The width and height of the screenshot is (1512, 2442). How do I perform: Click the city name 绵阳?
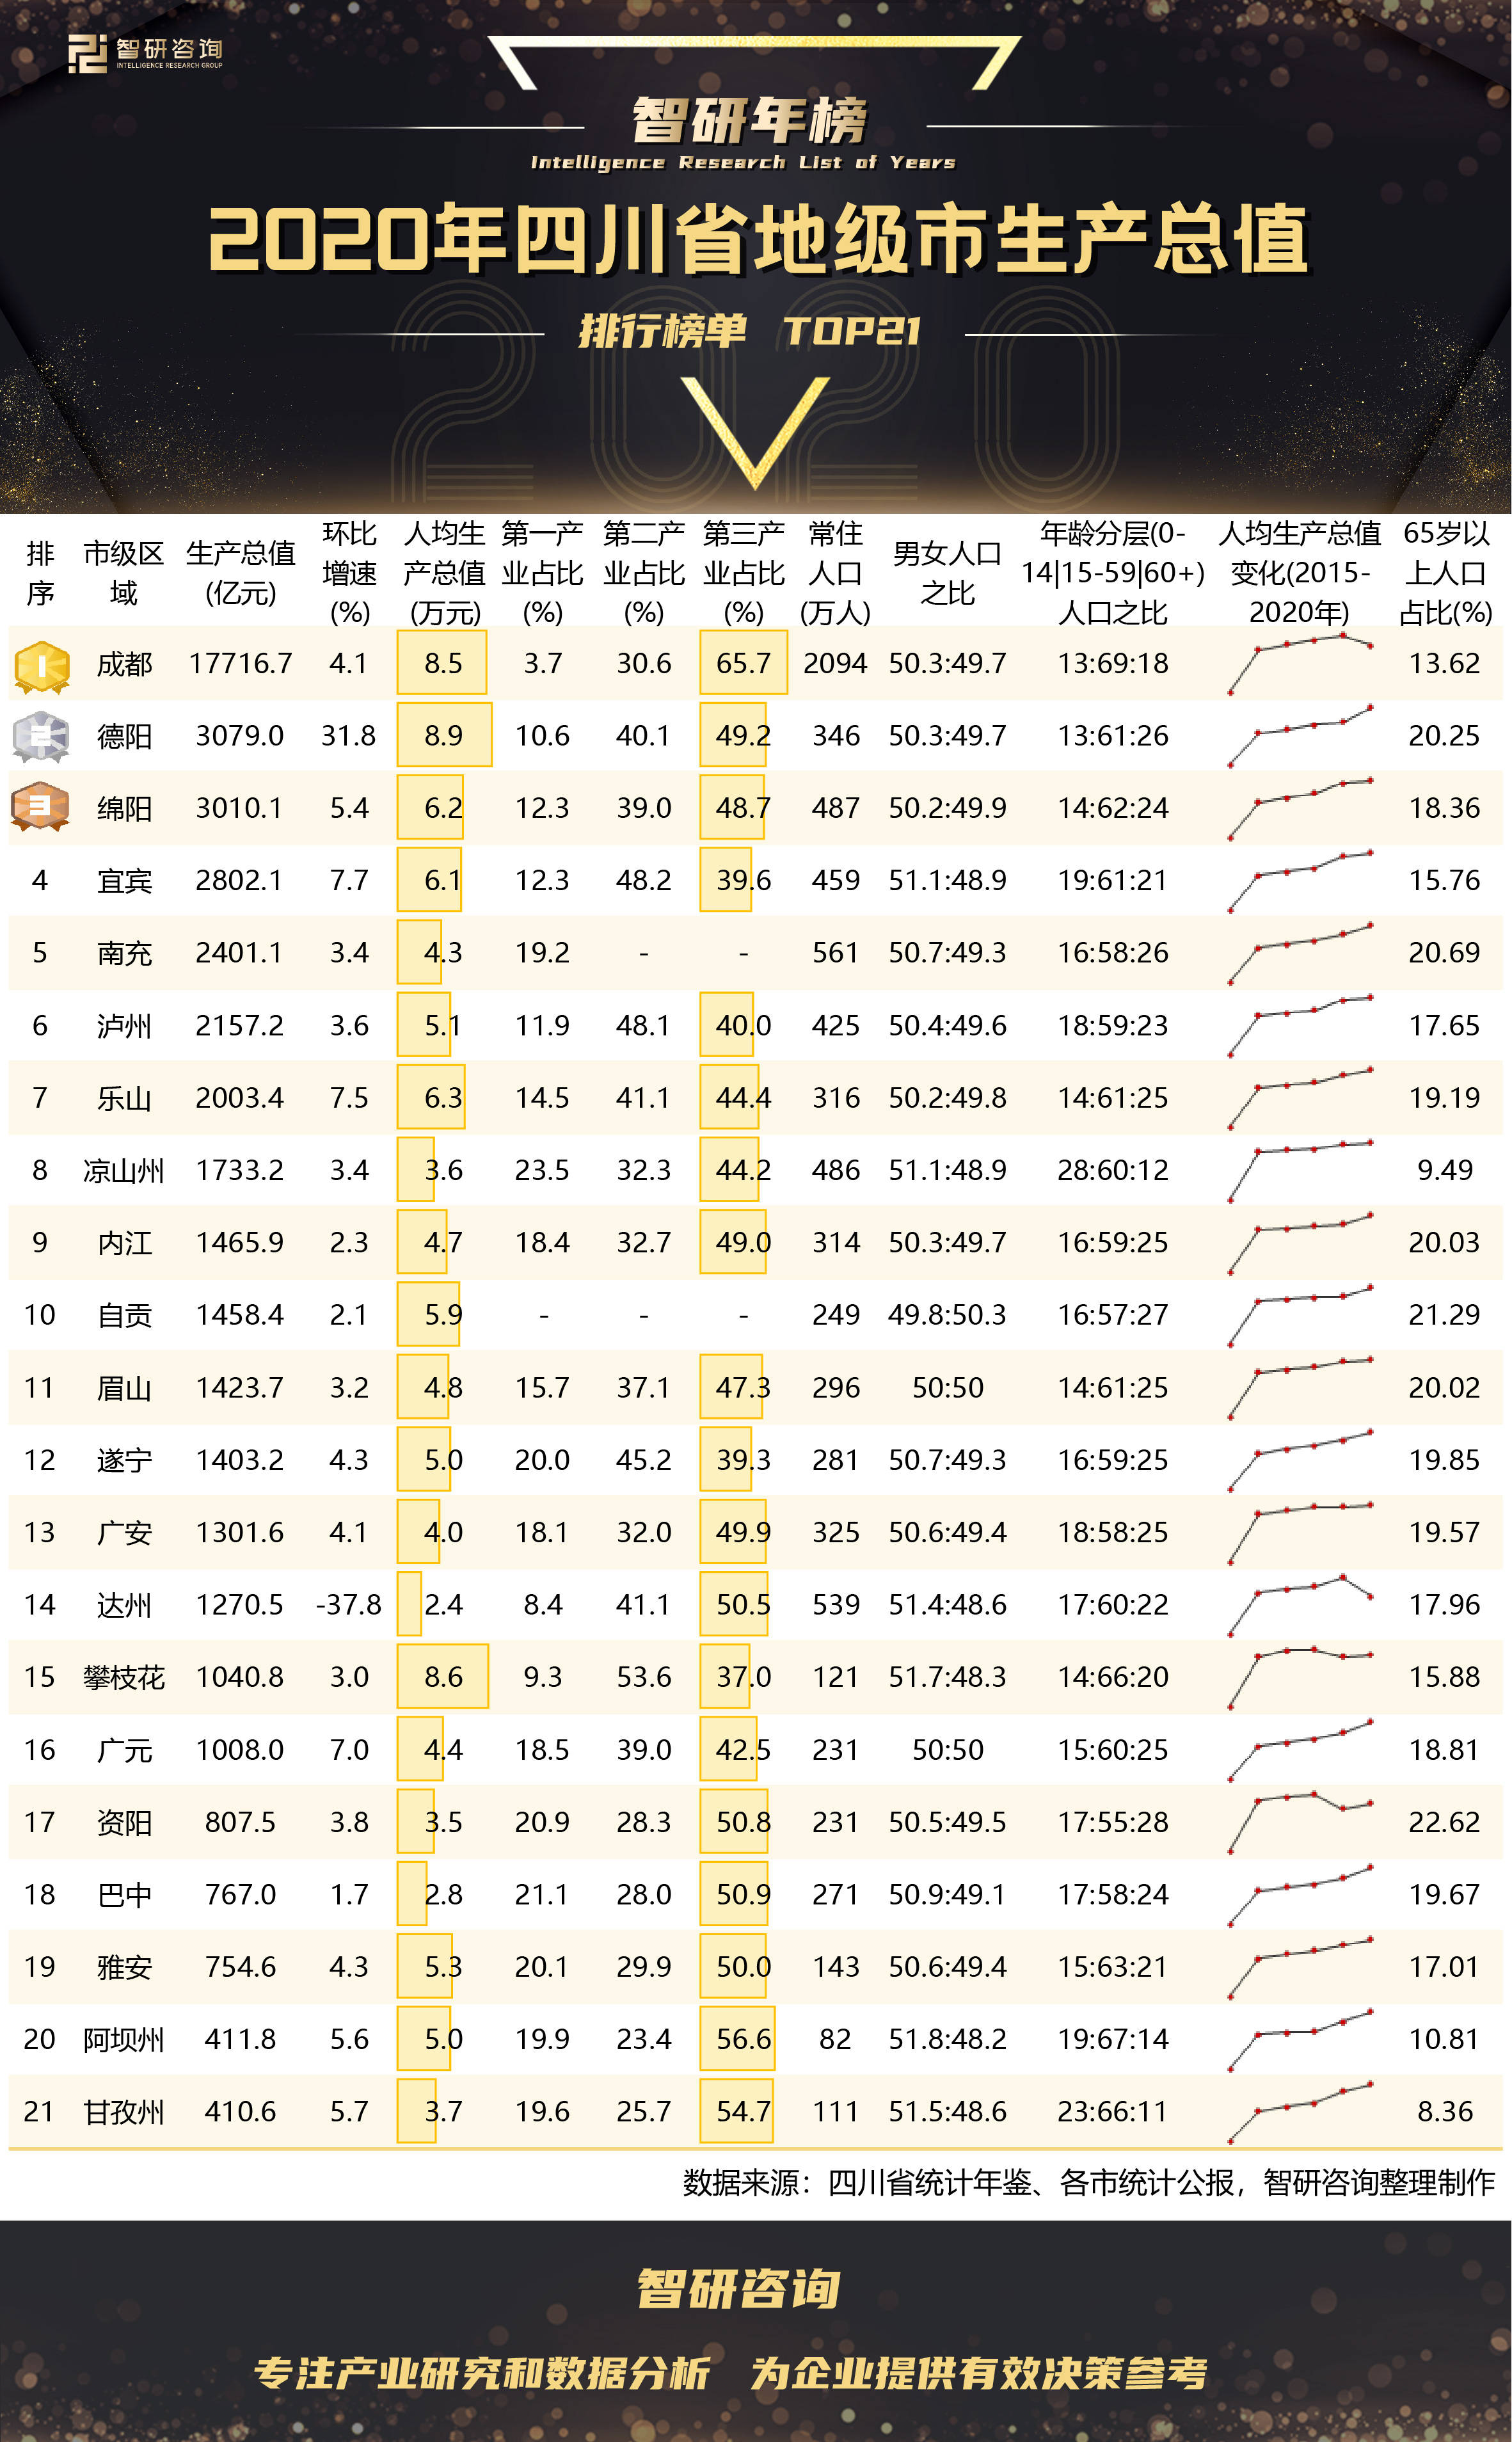tap(124, 808)
